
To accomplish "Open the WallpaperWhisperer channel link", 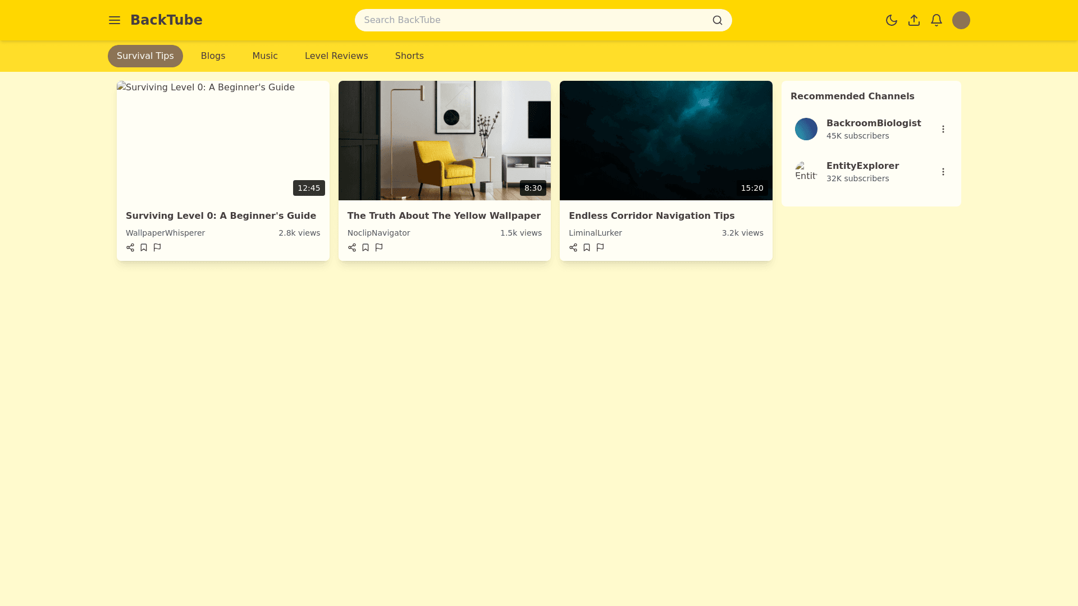I will (x=165, y=233).
